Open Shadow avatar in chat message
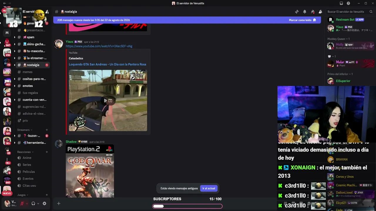 [x=59, y=144]
